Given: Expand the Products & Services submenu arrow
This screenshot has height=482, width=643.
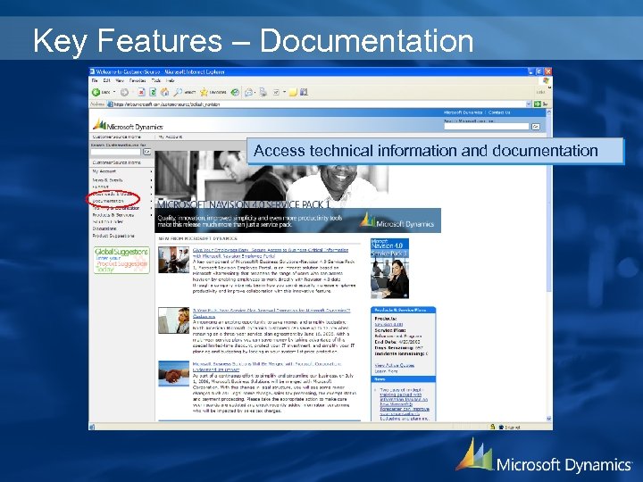Looking at the screenshot, I should coord(151,215).
